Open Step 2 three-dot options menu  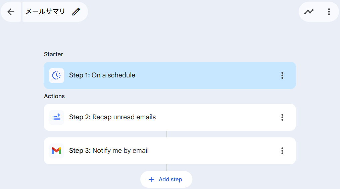click(x=282, y=117)
